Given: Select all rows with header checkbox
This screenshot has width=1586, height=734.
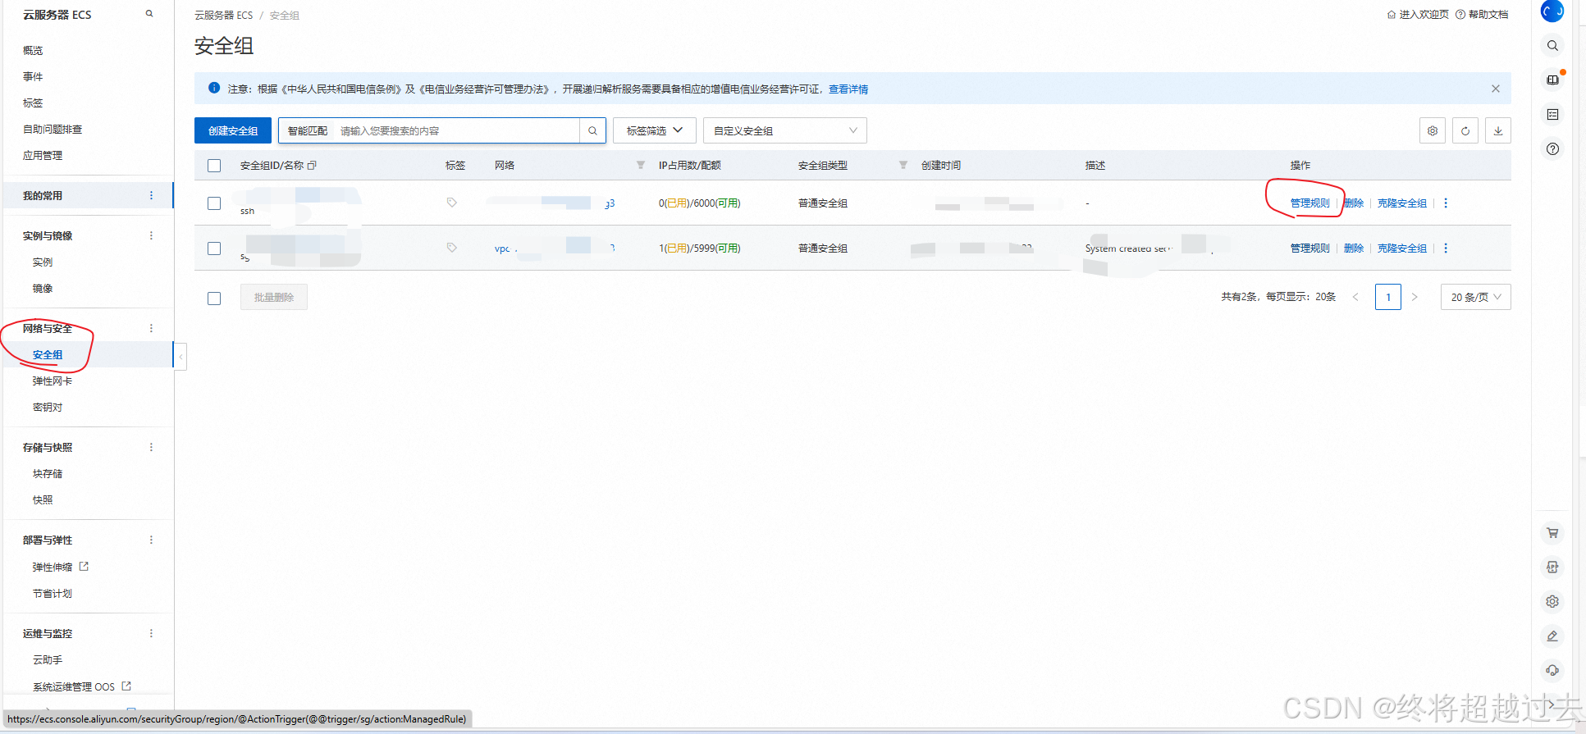Looking at the screenshot, I should pos(214,166).
